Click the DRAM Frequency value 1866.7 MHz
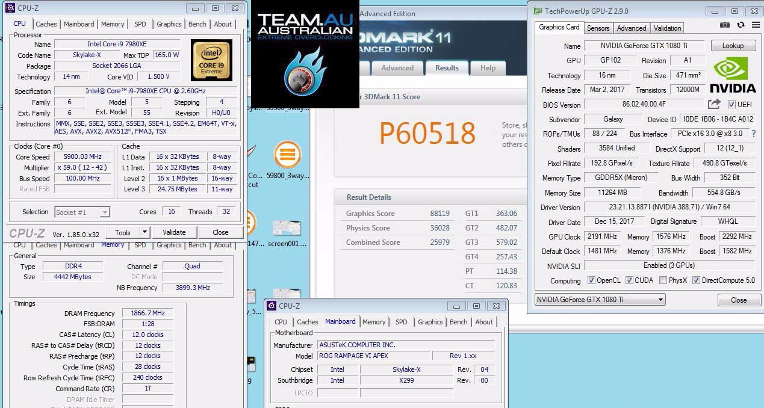The width and height of the screenshot is (764, 408). click(x=148, y=313)
